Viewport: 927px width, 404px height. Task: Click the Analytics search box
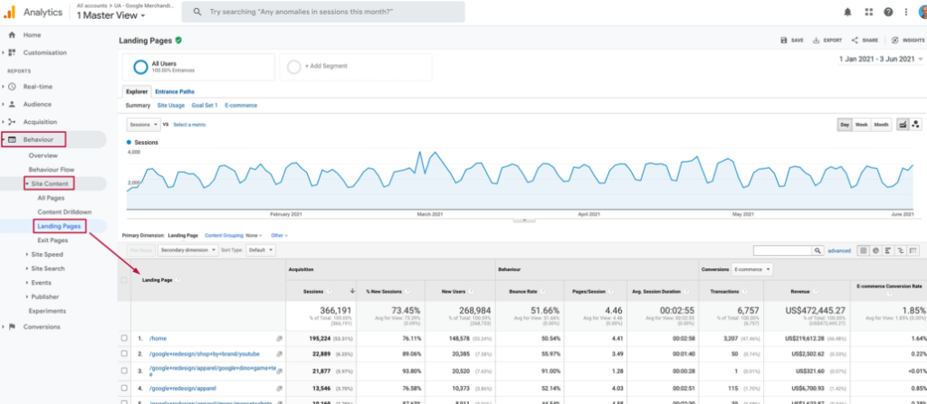323,13
